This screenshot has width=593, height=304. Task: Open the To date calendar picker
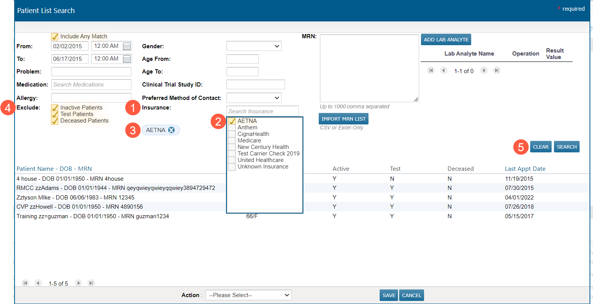point(127,59)
